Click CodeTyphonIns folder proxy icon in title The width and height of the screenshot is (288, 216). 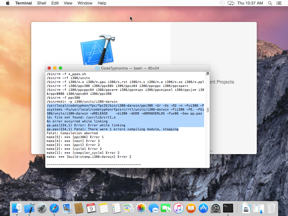click(98, 68)
